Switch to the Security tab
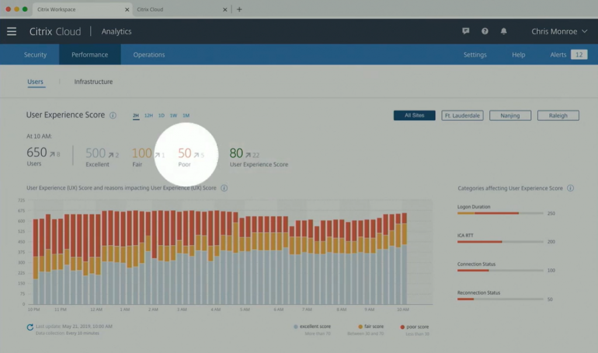 click(x=35, y=55)
